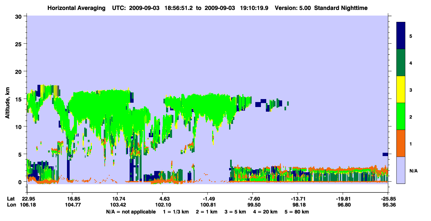
Task: Click the "Lat" row label
Action: [11, 199]
